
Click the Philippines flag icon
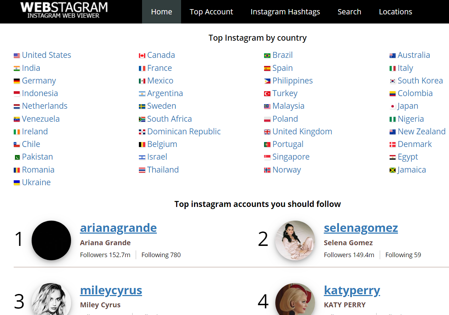click(x=267, y=81)
